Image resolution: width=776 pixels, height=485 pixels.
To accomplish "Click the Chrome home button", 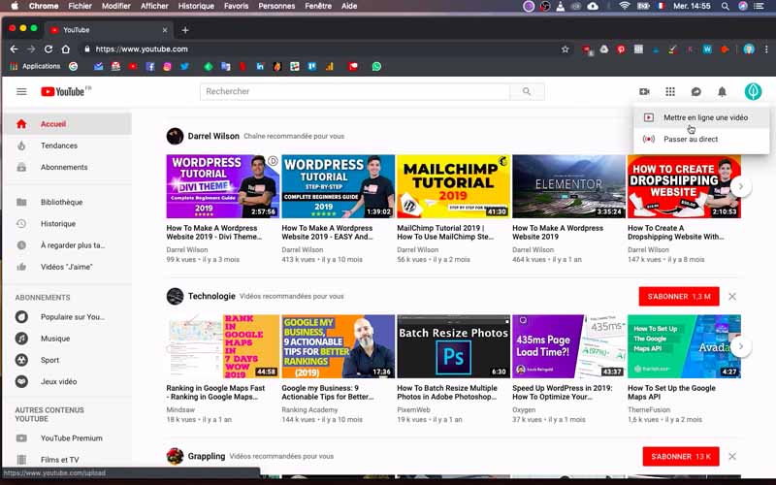I will coord(66,49).
